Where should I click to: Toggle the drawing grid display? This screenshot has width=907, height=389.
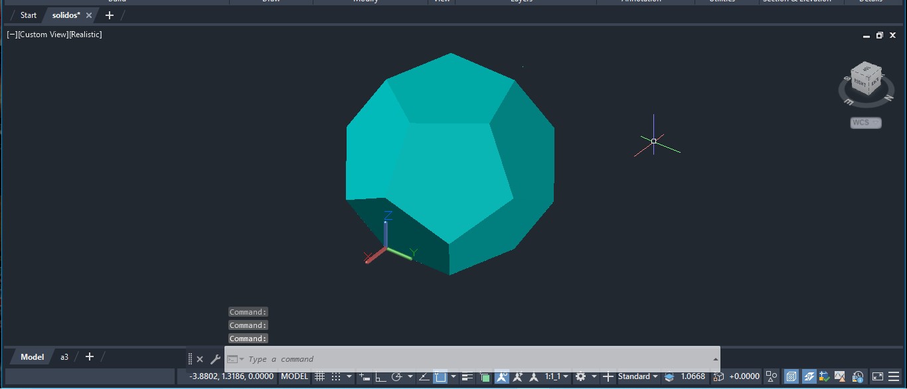(x=319, y=376)
